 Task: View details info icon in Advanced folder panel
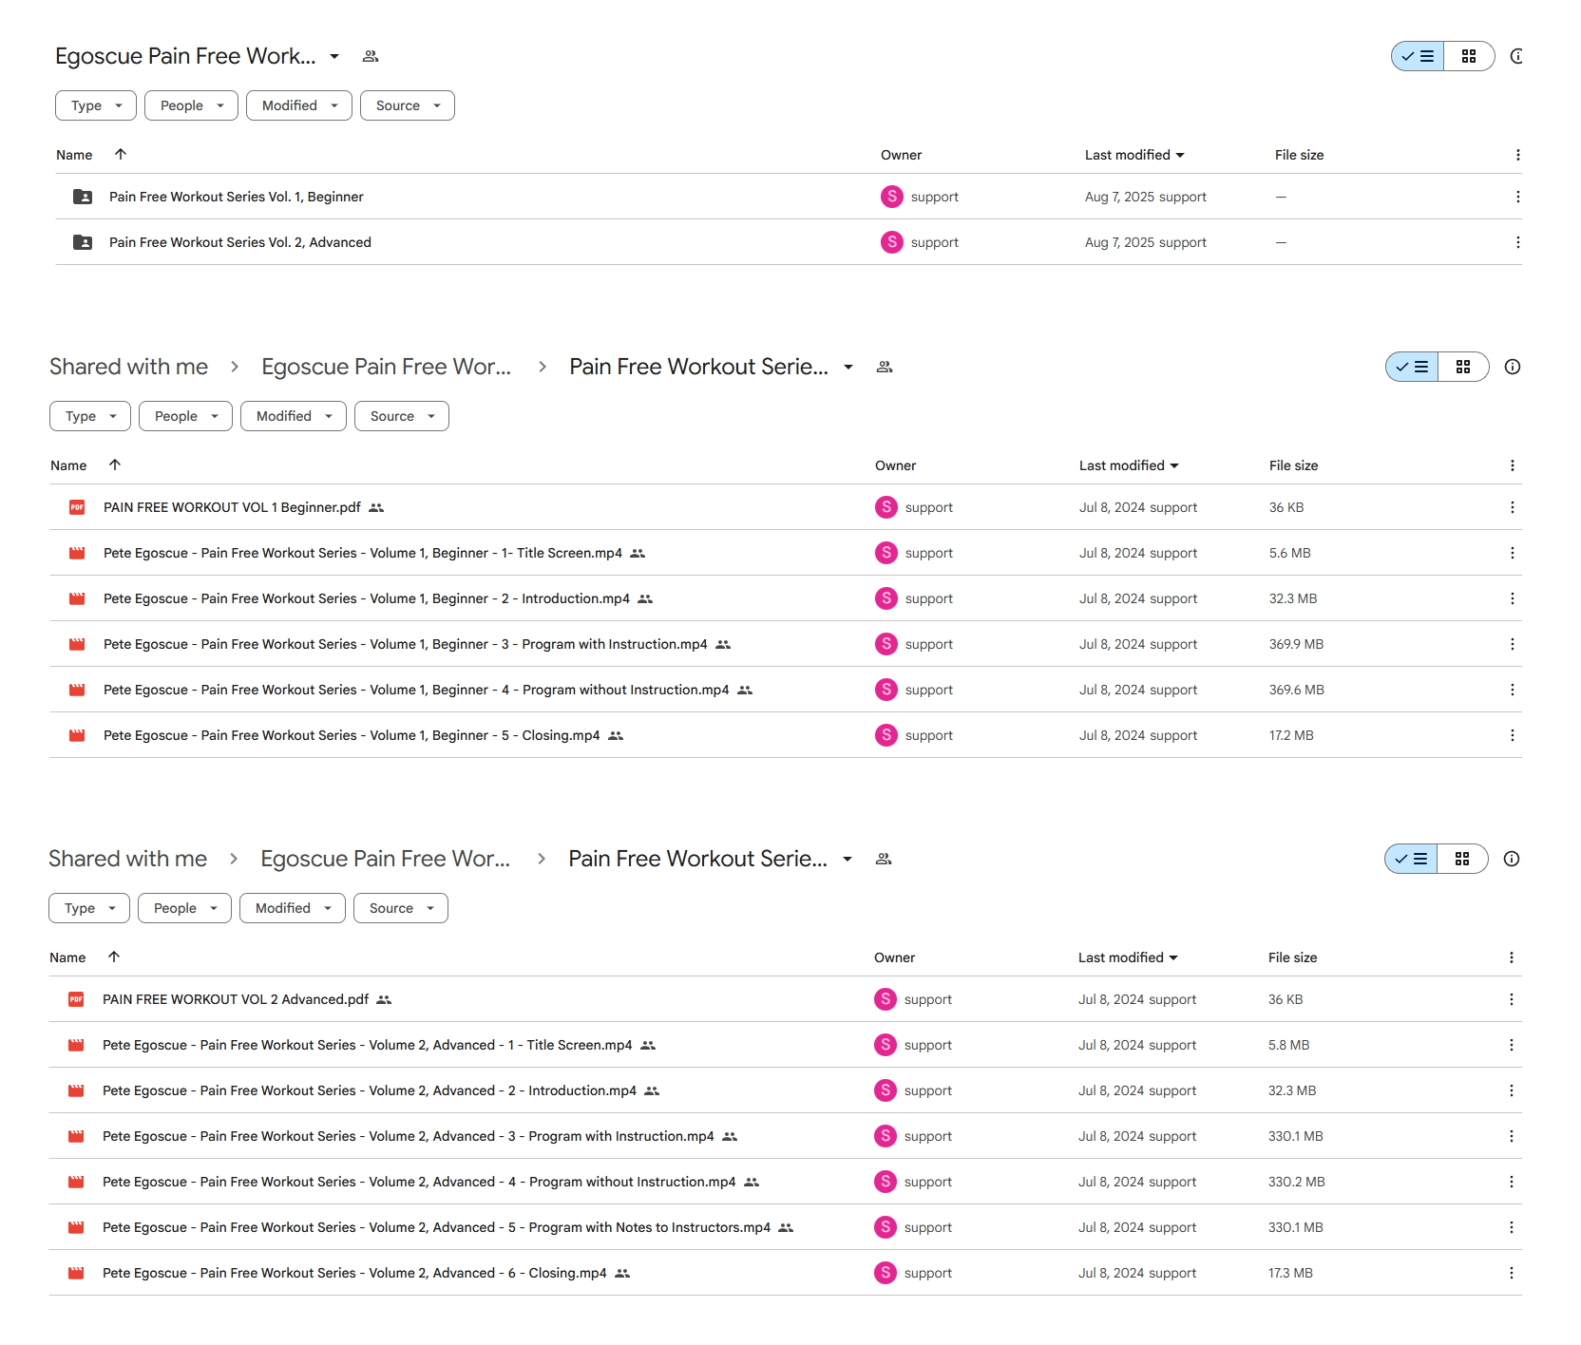click(1512, 859)
